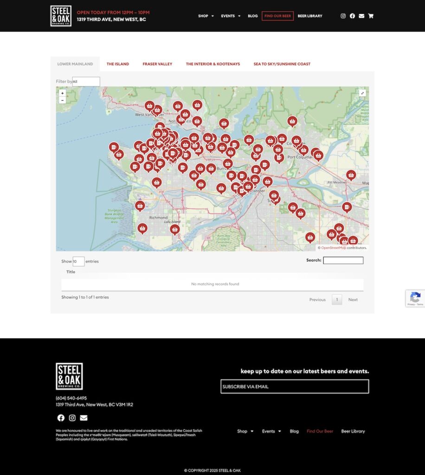Go to Next results page
The width and height of the screenshot is (425, 475).
[x=353, y=300]
